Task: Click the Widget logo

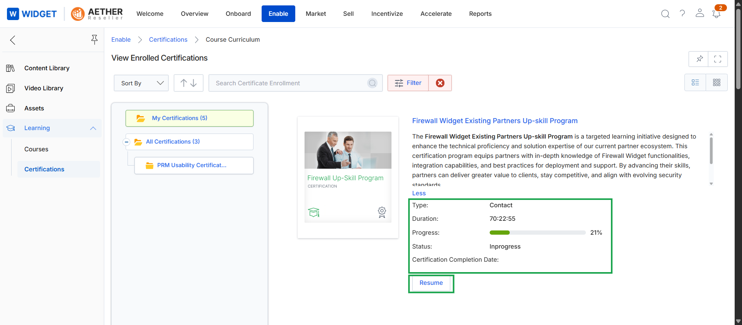Action: (x=32, y=14)
